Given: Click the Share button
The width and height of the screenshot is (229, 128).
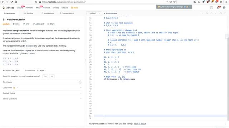Looking at the screenshot, I should pyautogui.click(x=51, y=24).
